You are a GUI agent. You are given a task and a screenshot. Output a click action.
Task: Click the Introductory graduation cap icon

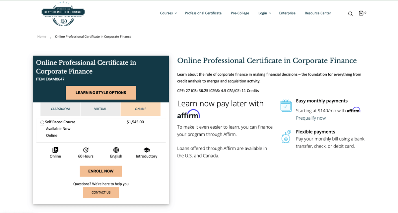tap(146, 150)
